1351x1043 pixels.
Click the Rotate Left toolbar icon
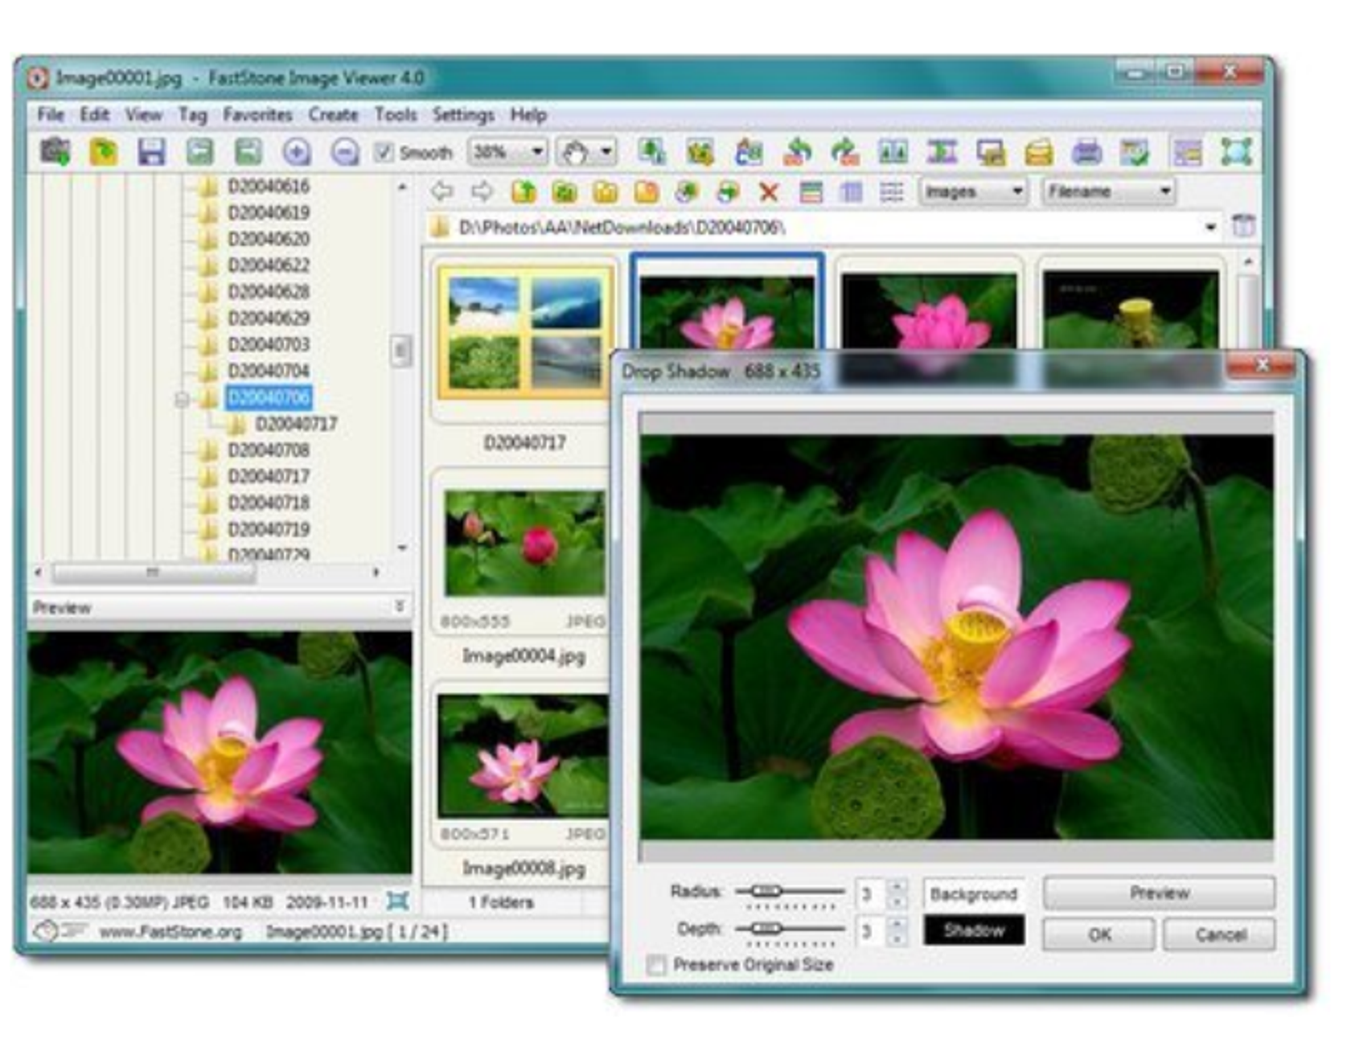point(797,151)
